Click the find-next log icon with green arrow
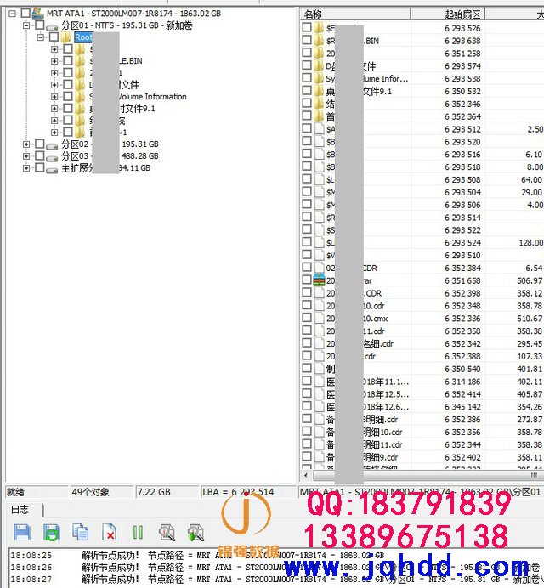This screenshot has height=588, width=544. click(195, 533)
